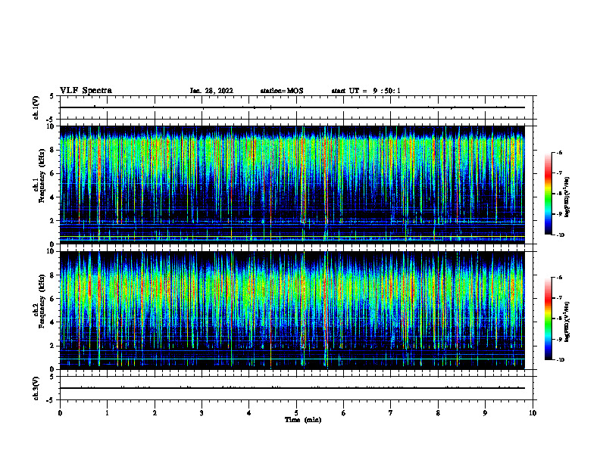Click time-axis tick label "8"
This screenshot has width=600, height=463.
438,413
